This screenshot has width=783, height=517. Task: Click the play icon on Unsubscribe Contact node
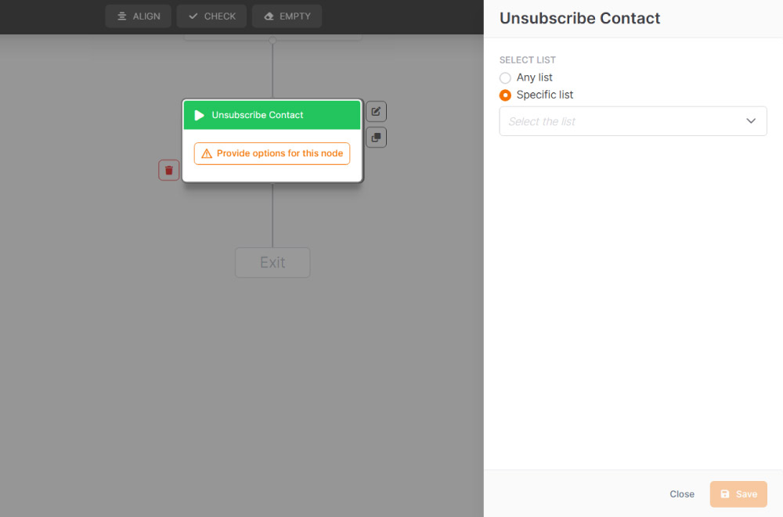200,115
